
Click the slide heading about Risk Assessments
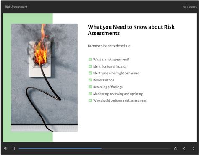[x=131, y=30]
